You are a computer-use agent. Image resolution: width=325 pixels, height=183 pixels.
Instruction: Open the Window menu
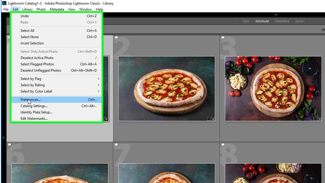click(x=85, y=9)
